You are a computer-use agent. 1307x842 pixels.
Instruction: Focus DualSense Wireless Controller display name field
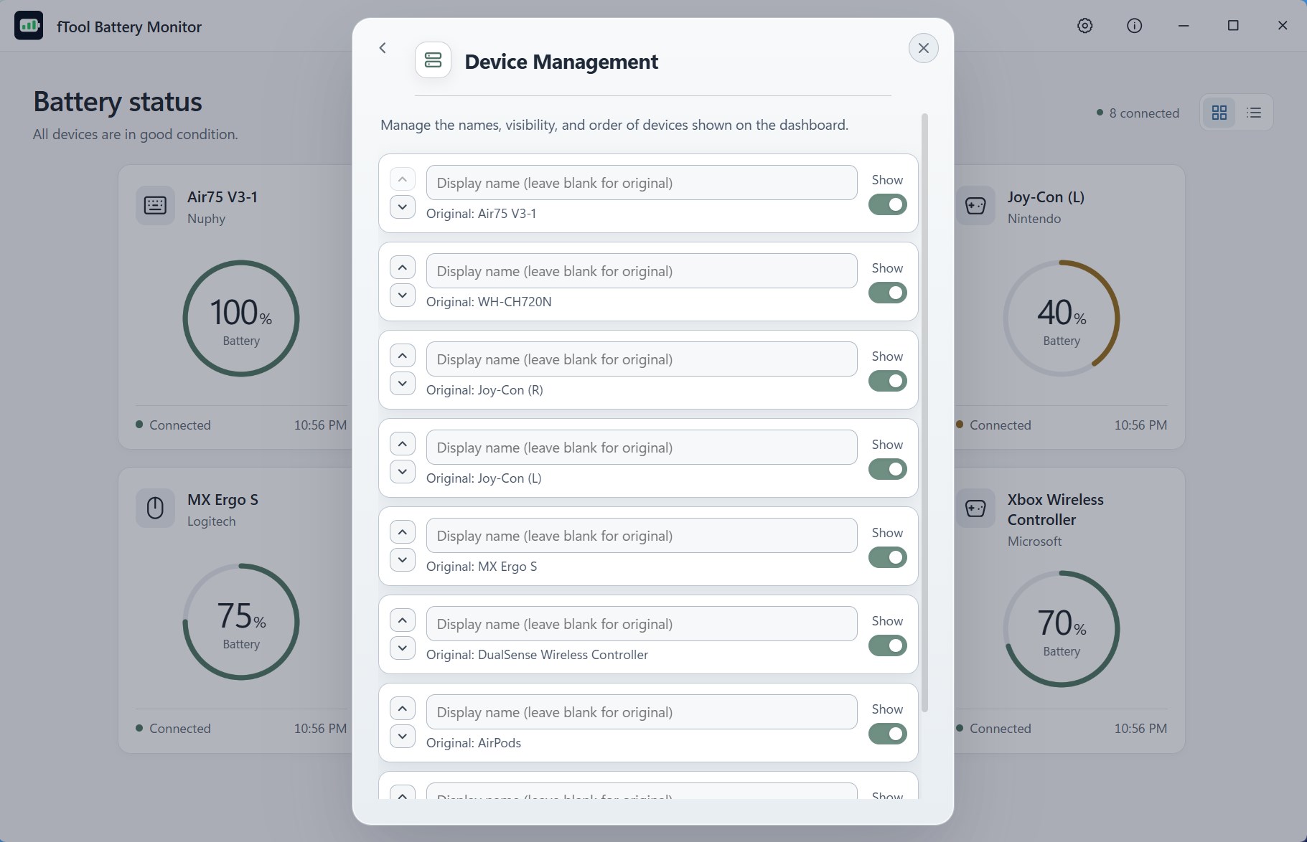point(642,624)
